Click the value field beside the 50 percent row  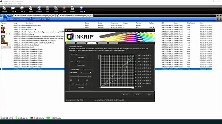pos(140,86)
